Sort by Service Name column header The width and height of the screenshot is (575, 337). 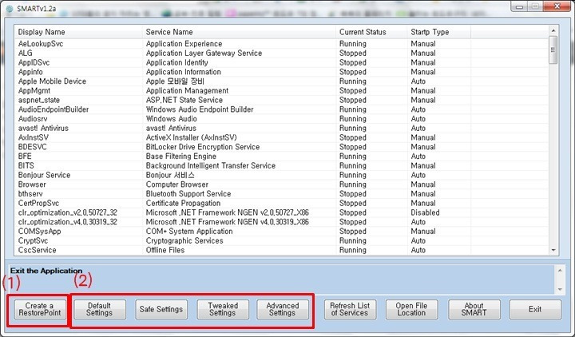coord(239,32)
